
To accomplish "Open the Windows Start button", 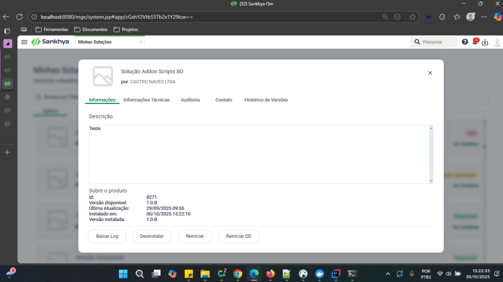I will click(123, 274).
